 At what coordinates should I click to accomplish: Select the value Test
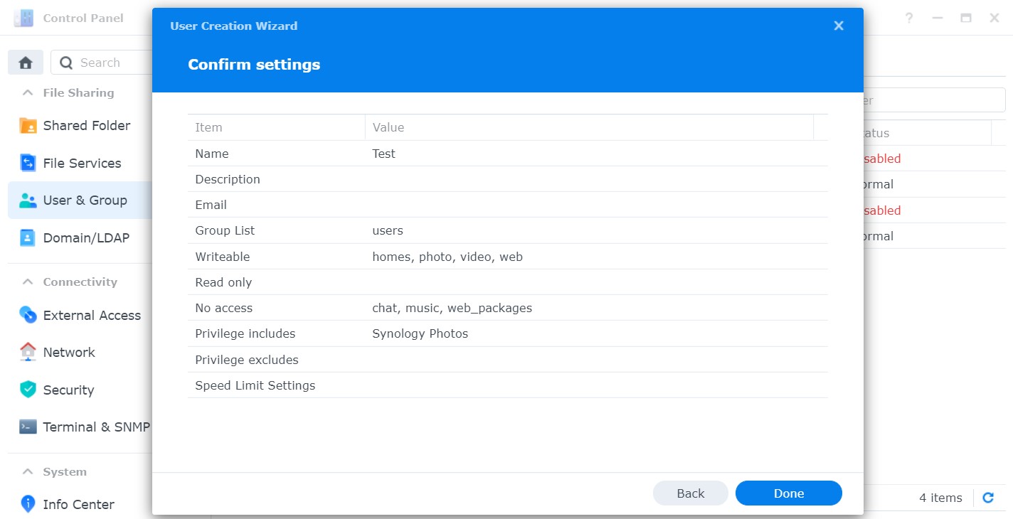tap(383, 154)
